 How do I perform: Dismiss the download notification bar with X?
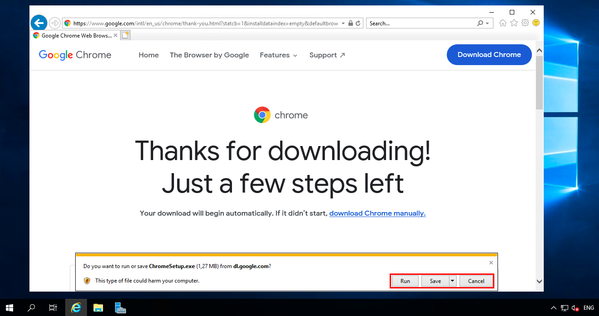pos(491,263)
